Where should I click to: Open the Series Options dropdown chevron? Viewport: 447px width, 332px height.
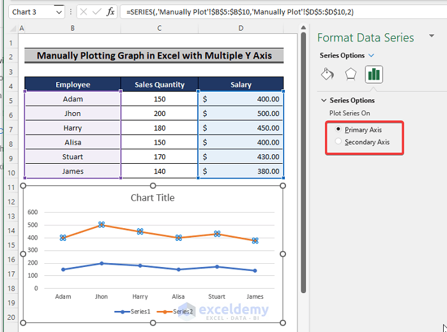tap(372, 55)
